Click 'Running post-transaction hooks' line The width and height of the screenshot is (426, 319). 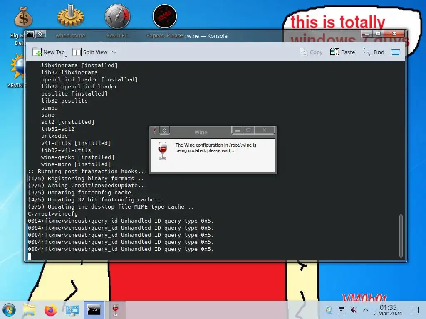point(87,172)
